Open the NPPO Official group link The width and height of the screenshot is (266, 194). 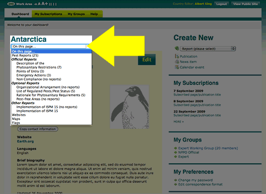188,152
